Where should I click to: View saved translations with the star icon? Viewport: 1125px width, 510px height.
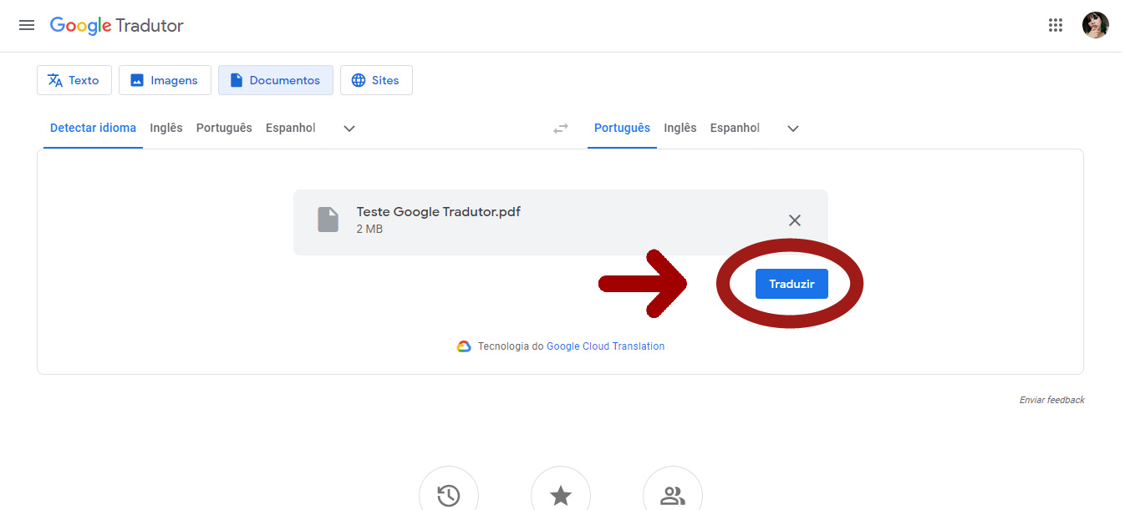coord(561,494)
